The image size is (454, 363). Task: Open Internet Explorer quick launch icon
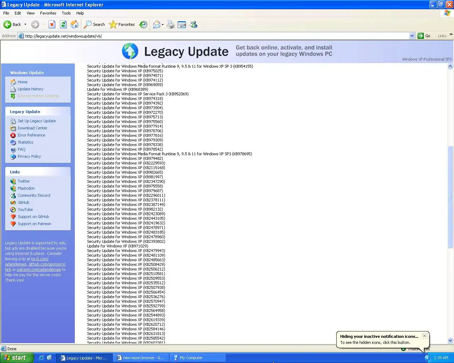[x=41, y=358]
